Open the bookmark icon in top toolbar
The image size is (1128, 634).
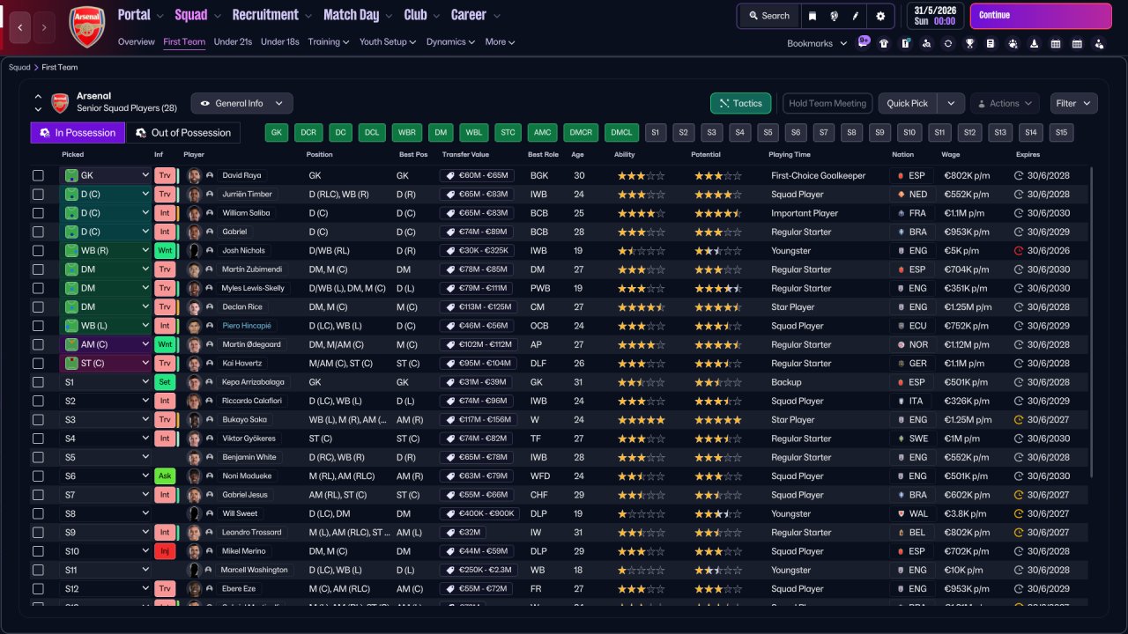[813, 16]
